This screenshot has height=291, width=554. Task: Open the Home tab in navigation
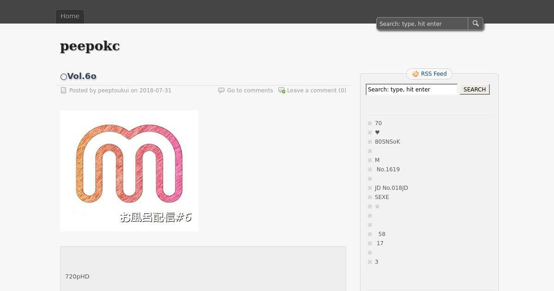[x=70, y=16]
